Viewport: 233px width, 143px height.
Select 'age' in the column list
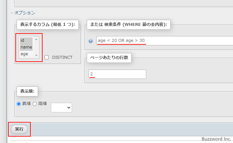[x=26, y=54]
